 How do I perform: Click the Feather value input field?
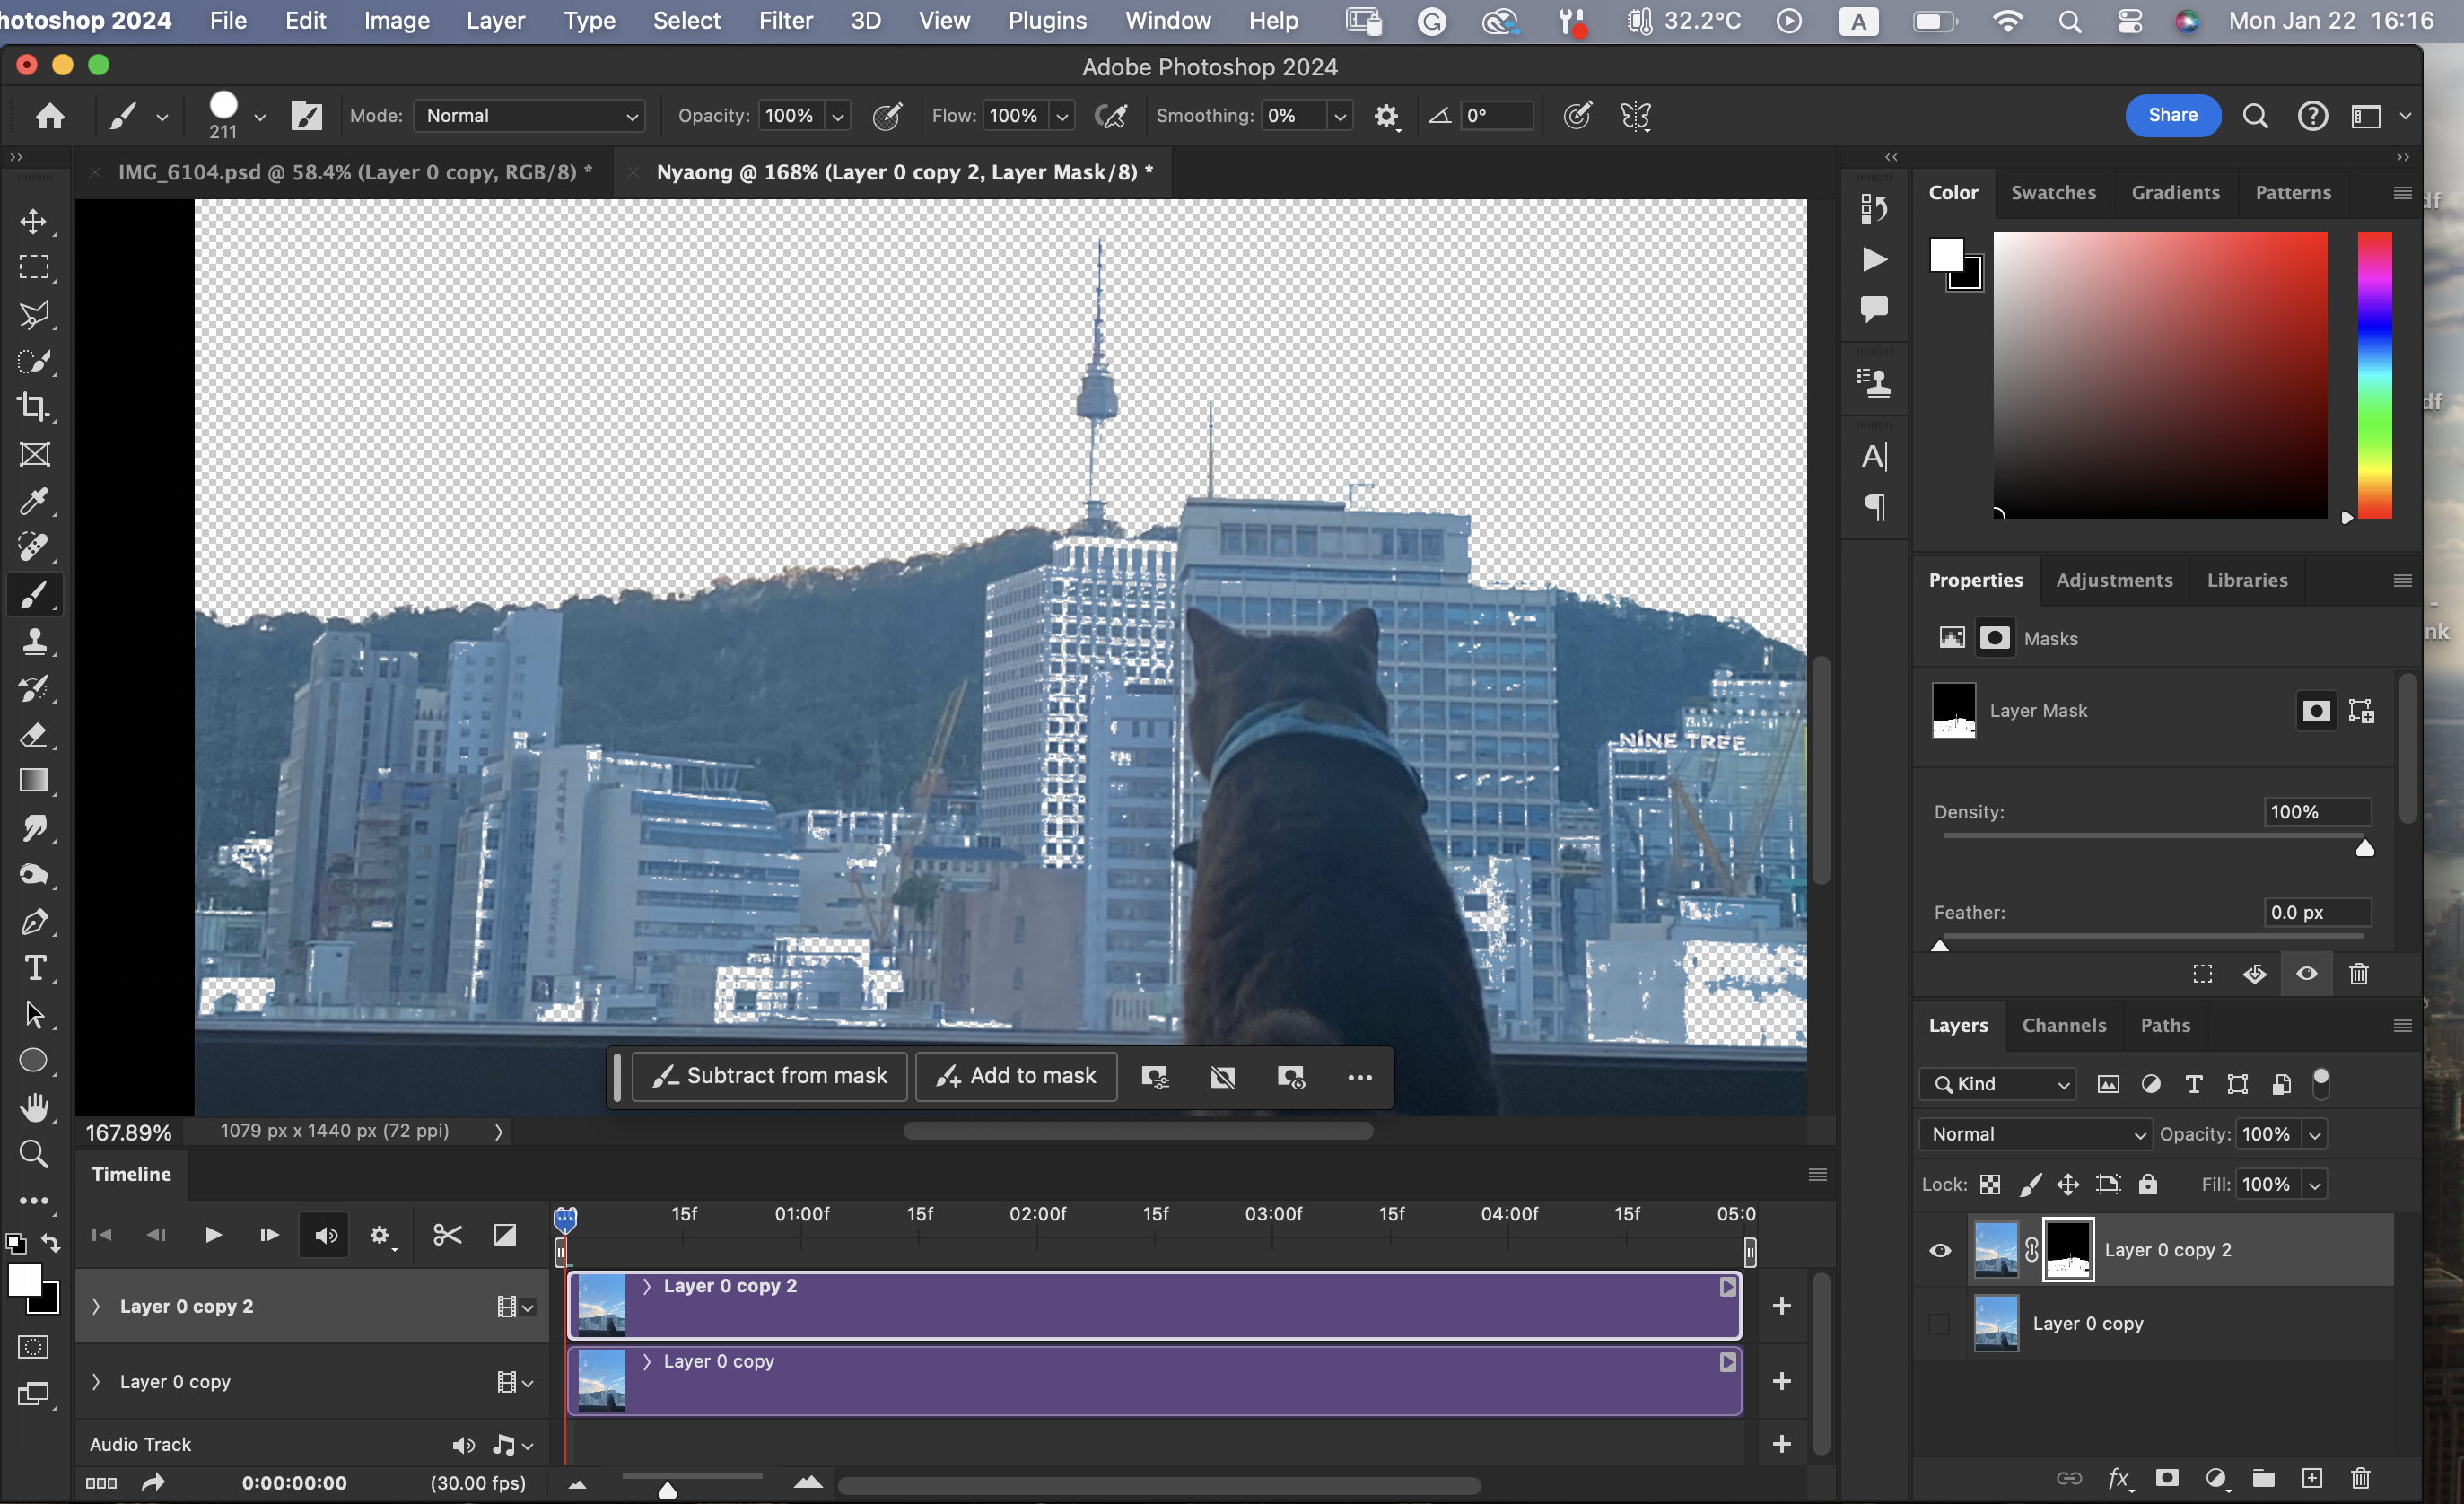(x=2315, y=912)
